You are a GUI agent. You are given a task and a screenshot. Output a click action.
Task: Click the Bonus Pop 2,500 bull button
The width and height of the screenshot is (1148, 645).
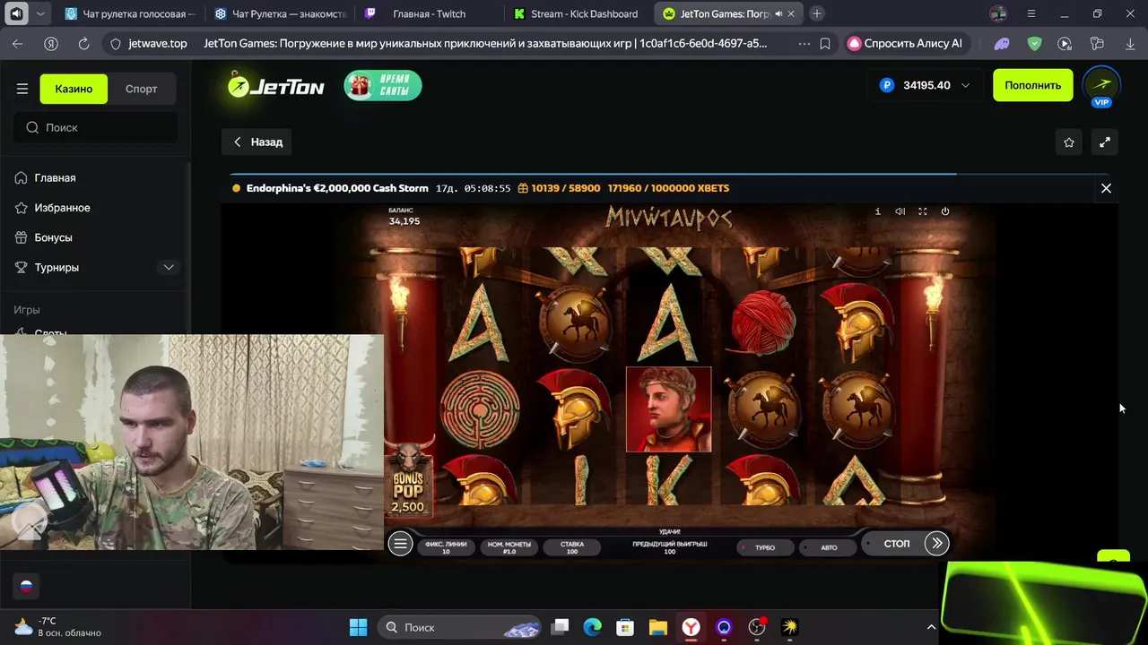408,479
